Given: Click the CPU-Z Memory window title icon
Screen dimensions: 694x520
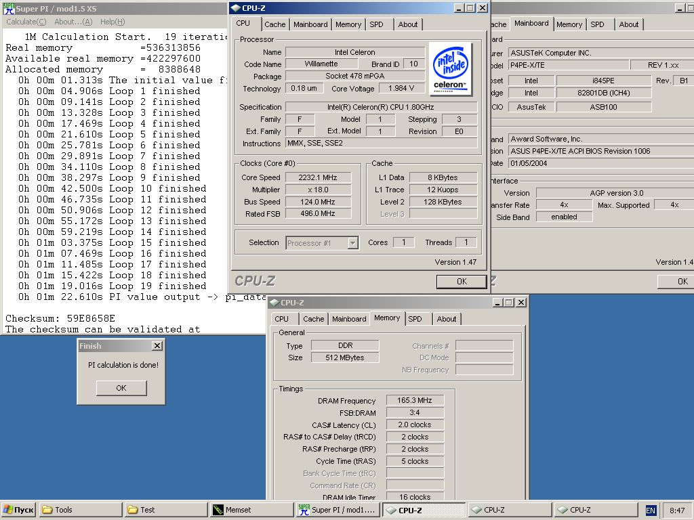Looking at the screenshot, I should coord(274,303).
